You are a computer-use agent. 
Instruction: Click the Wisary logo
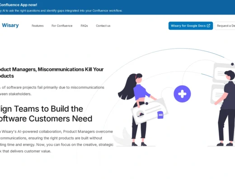(10, 25)
